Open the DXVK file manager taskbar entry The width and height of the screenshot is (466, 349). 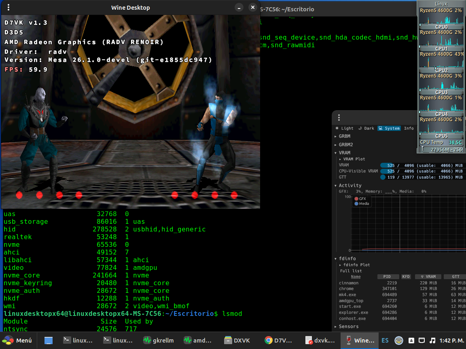coord(237,341)
